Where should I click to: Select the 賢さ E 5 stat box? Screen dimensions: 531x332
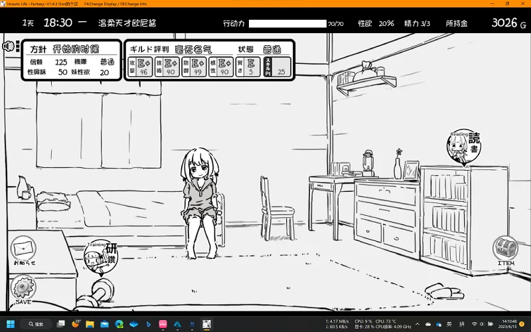(x=248, y=67)
